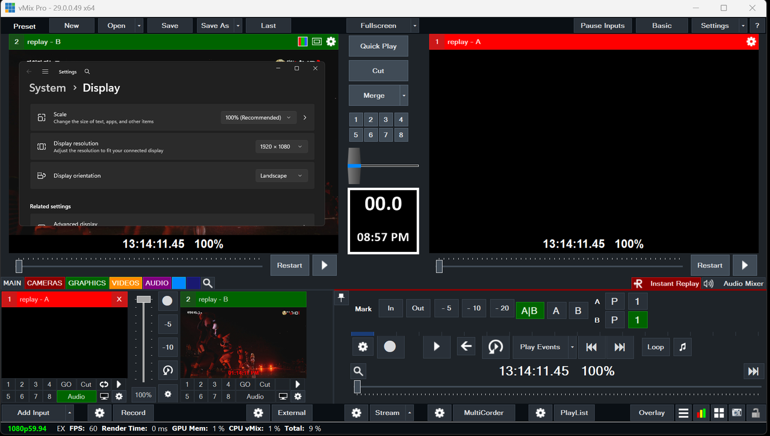Image resolution: width=770 pixels, height=436 pixels.
Task: Select replay camera A button
Action: point(556,310)
